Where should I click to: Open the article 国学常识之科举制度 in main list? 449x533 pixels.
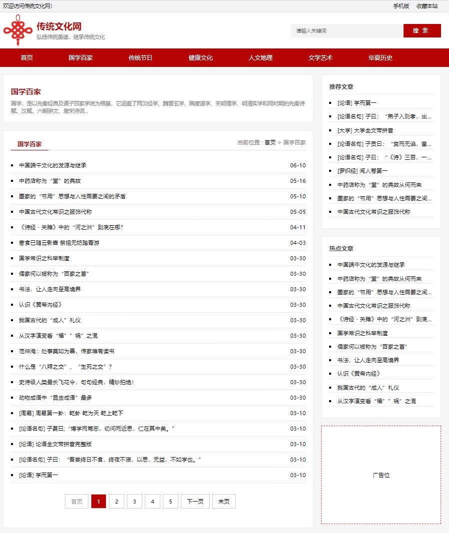[44, 258]
